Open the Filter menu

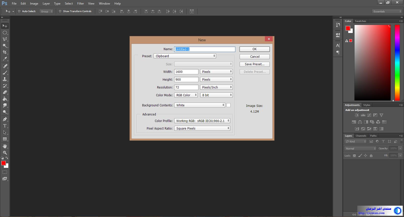[x=81, y=4]
